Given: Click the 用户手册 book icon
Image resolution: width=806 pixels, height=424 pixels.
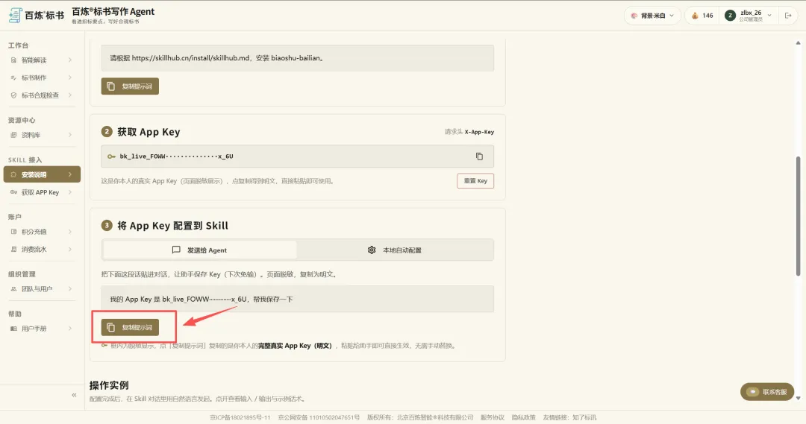Looking at the screenshot, I should tap(13, 329).
